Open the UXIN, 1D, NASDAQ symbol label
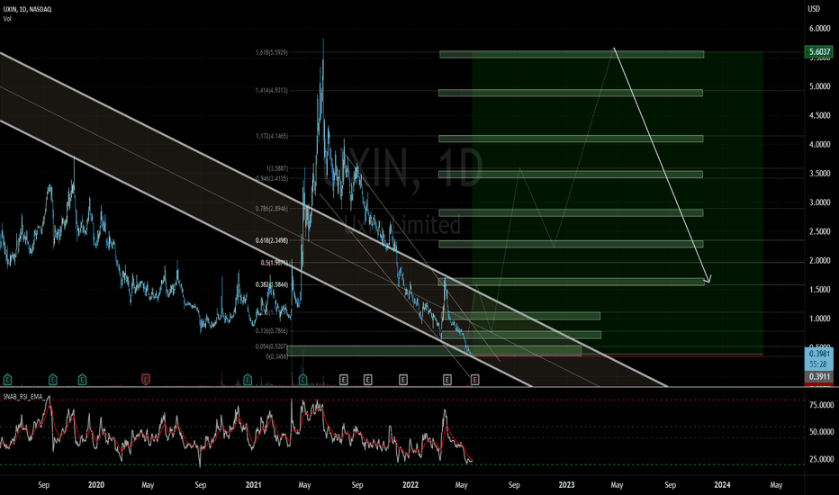This screenshot has width=839, height=495. click(27, 9)
